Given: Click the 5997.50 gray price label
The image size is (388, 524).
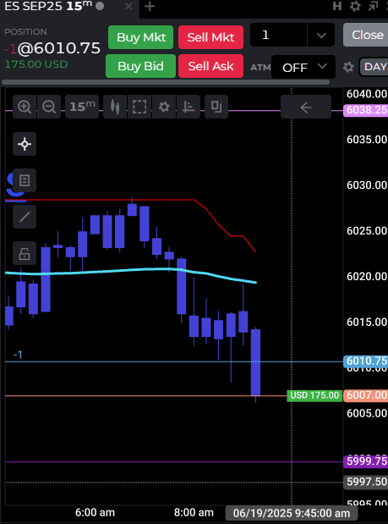Looking at the screenshot, I should (x=366, y=482).
